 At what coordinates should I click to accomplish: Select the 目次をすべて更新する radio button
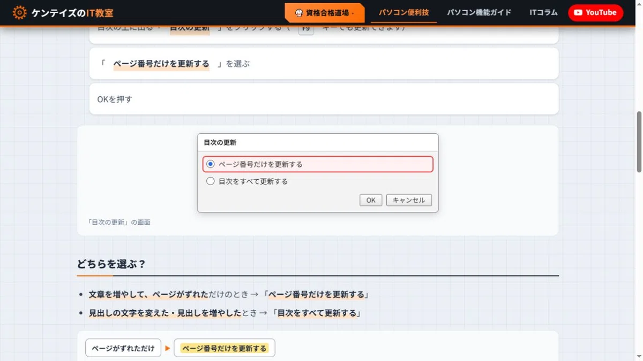pyautogui.click(x=211, y=181)
